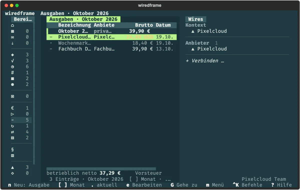Open Hilfe in the bottom bar
This screenshot has width=300, height=190.
tap(281, 185)
